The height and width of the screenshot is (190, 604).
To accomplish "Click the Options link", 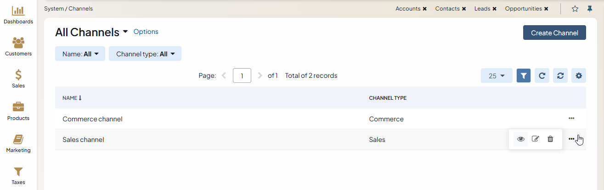I will pyautogui.click(x=146, y=32).
